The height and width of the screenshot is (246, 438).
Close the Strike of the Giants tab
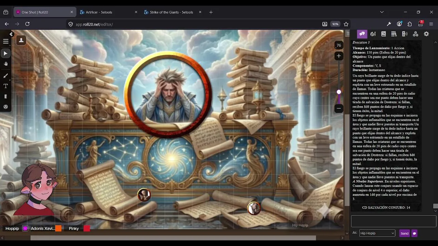coord(200,12)
